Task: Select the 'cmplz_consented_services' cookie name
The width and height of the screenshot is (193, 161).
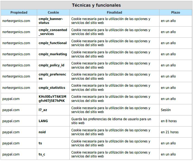Action: (x=53, y=32)
